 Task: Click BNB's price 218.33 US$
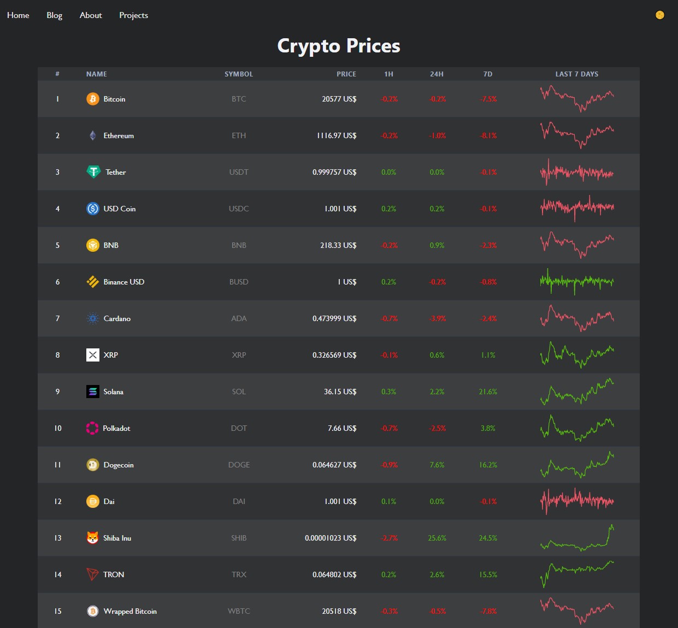338,245
